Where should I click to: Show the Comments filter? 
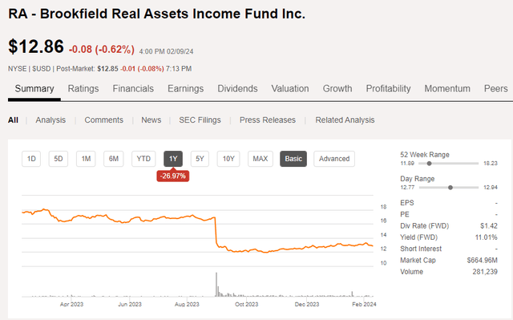coord(103,120)
